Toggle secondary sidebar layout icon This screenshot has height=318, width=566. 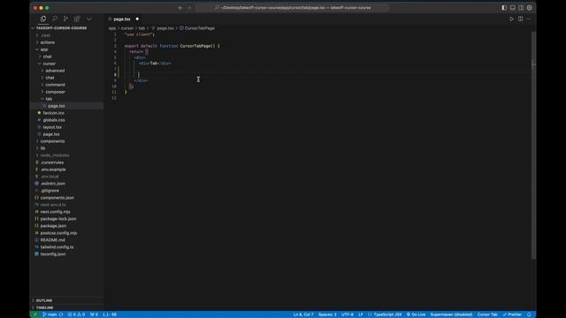tap(521, 8)
